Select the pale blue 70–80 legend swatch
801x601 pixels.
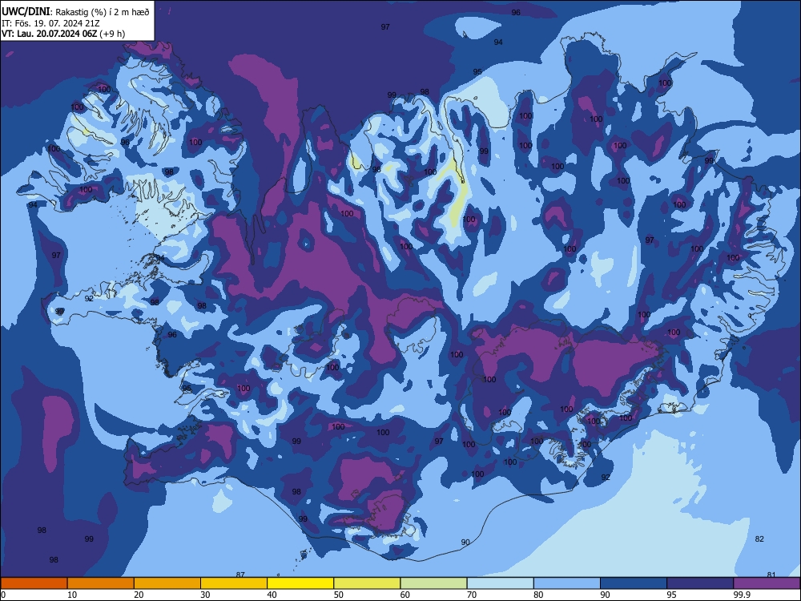500,583
